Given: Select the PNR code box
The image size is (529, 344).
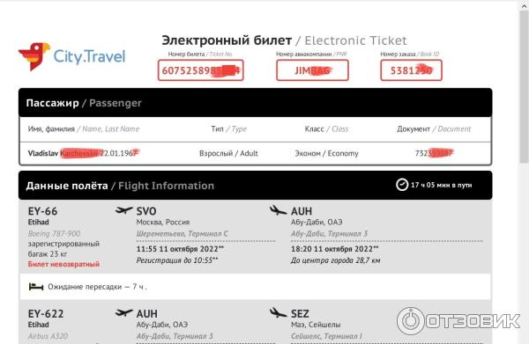Looking at the screenshot, I should [x=312, y=70].
